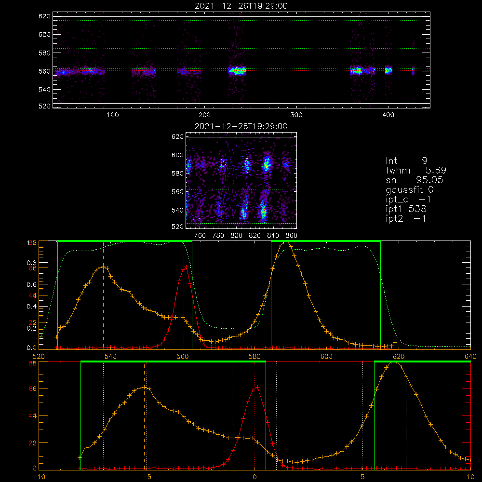
Task: Click x-axis label 200 on top spectrogram
Action: pos(204,115)
